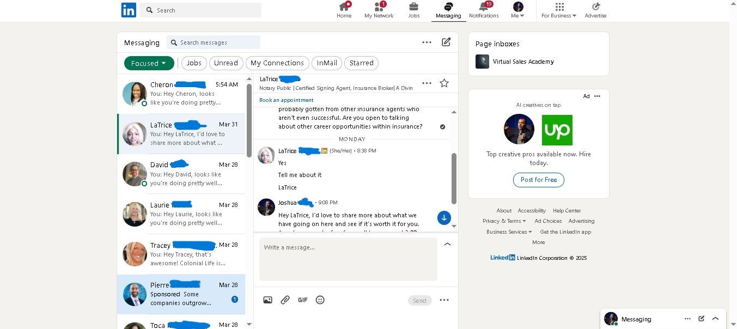Go to the Home nav icon

[x=344, y=10]
